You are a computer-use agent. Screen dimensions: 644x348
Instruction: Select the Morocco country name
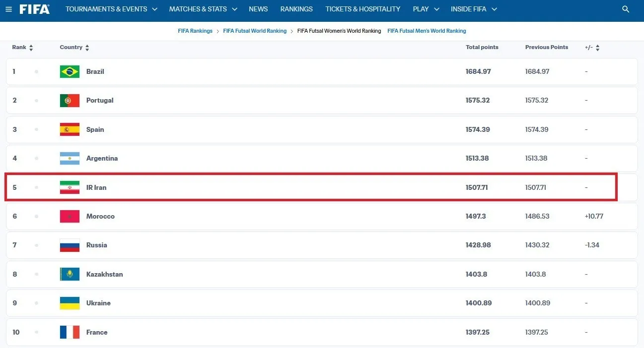(x=100, y=216)
